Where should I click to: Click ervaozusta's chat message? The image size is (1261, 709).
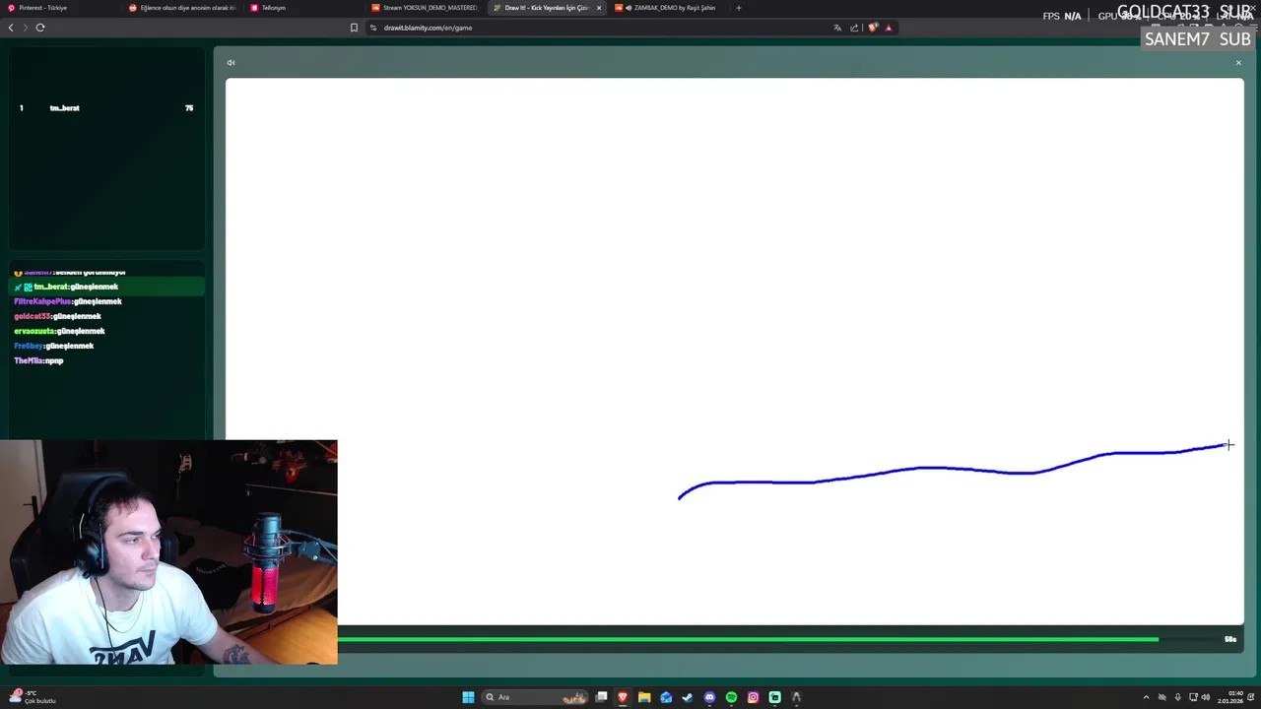click(59, 331)
